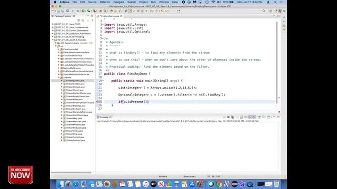Viewport: 337px width, 189px height.
Task: Click the green Run toolbar button
Action: point(83,11)
